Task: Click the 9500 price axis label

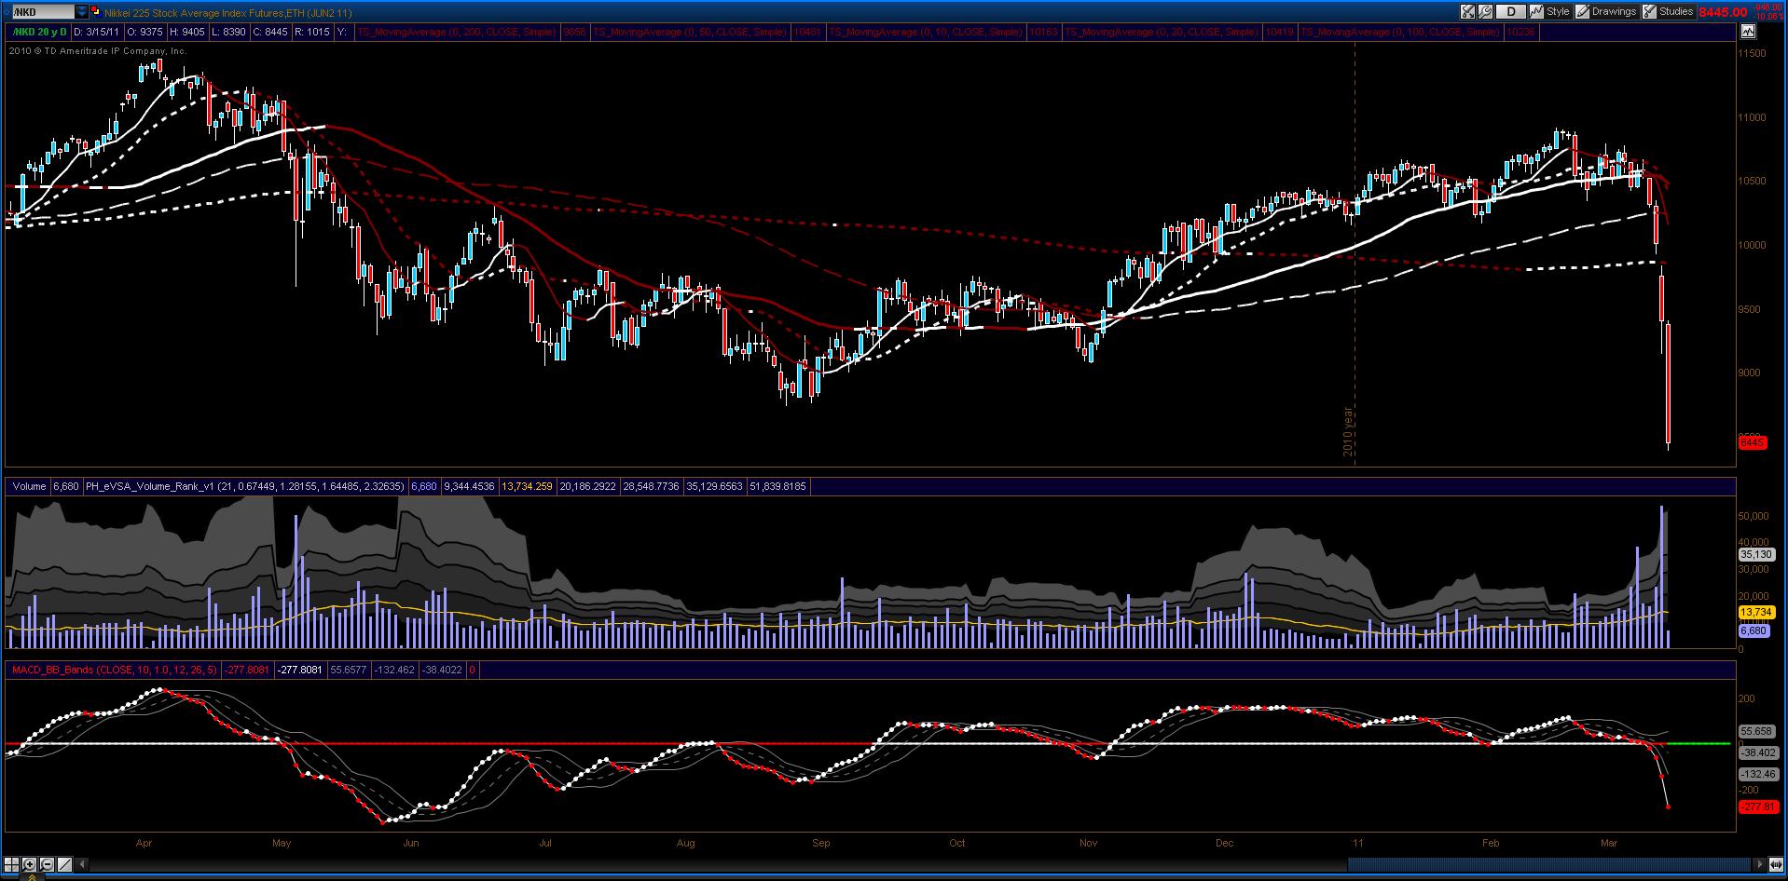Action: [x=1751, y=309]
